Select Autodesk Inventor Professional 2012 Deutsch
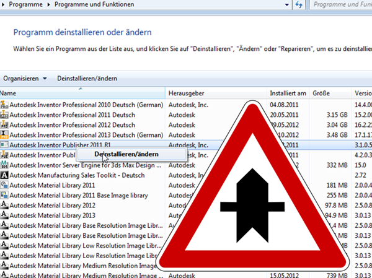This screenshot has width=372, height=278. pos(73,124)
